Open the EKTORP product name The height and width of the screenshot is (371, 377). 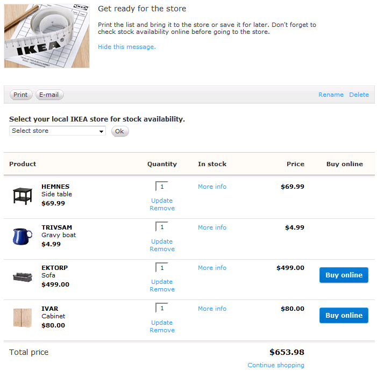[54, 268]
